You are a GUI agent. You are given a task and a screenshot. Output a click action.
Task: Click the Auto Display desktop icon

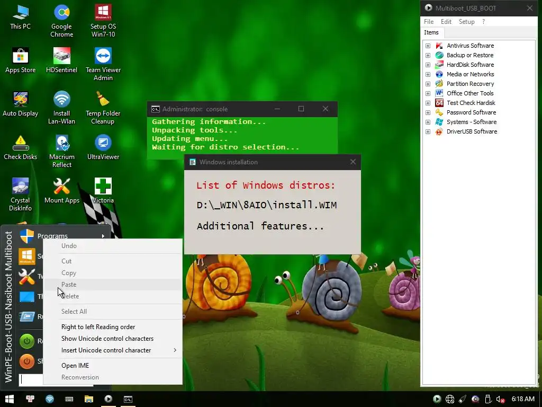(x=21, y=104)
